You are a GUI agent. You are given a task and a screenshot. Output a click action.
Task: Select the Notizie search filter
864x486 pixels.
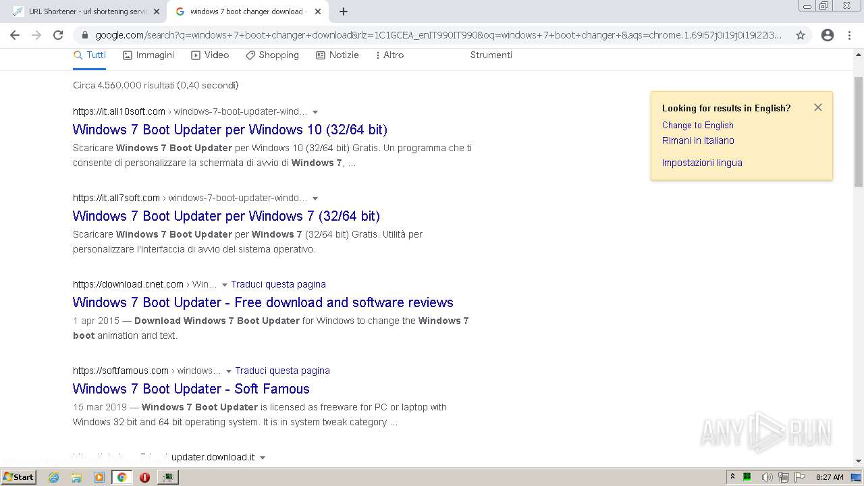pos(337,55)
